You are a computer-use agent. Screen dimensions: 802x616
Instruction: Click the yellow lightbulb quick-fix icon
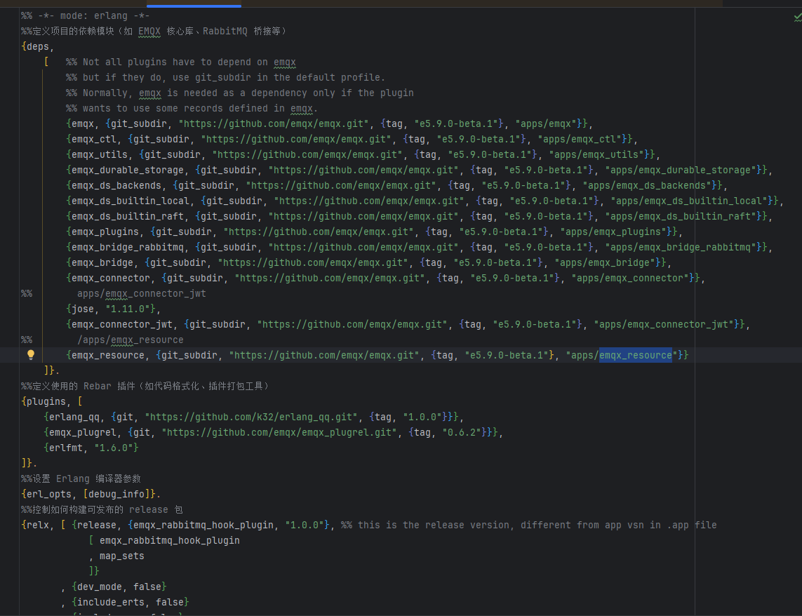click(x=31, y=354)
